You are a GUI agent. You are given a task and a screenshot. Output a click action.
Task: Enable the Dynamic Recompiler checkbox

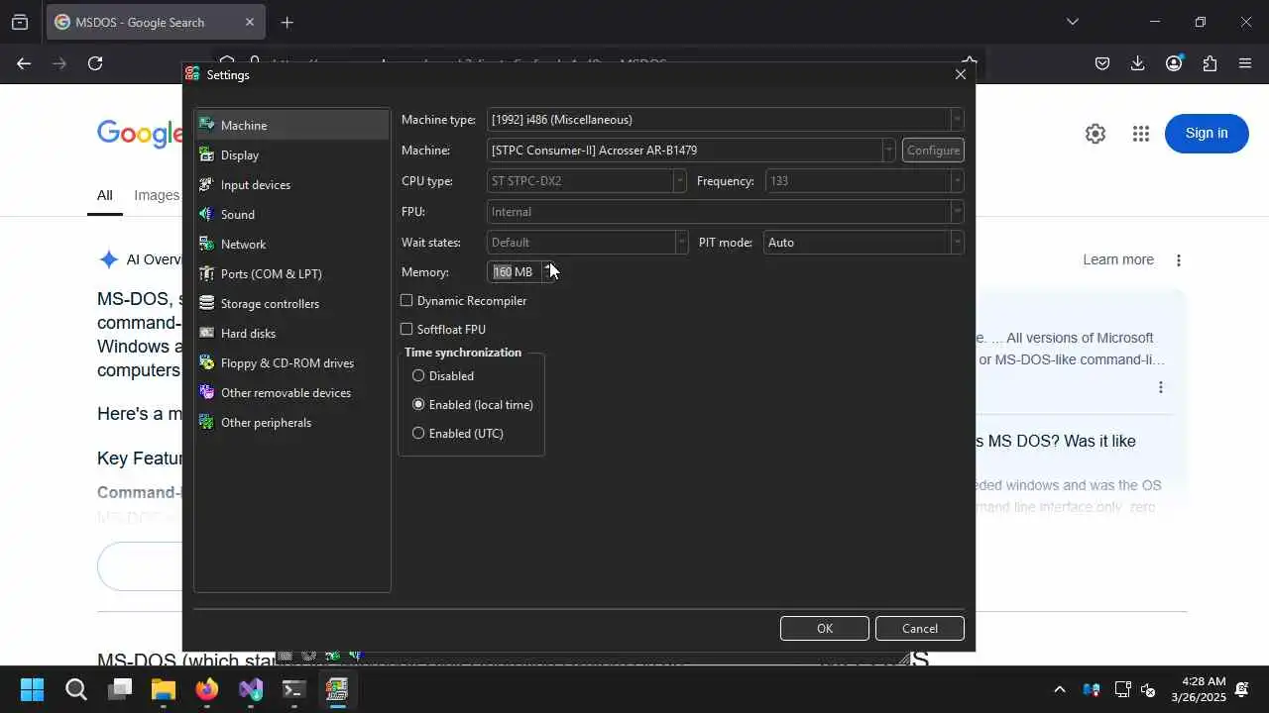[x=406, y=300]
